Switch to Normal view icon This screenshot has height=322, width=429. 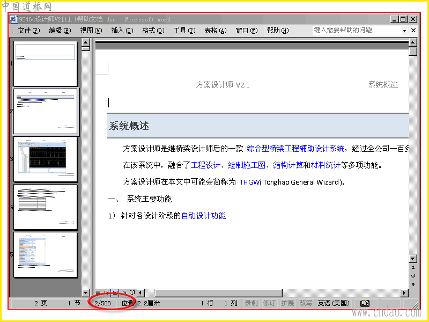[98, 293]
